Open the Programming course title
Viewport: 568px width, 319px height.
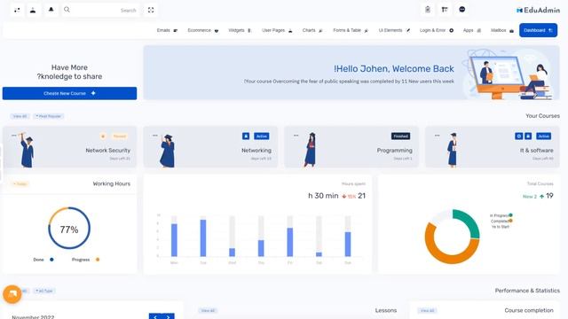[x=394, y=150]
